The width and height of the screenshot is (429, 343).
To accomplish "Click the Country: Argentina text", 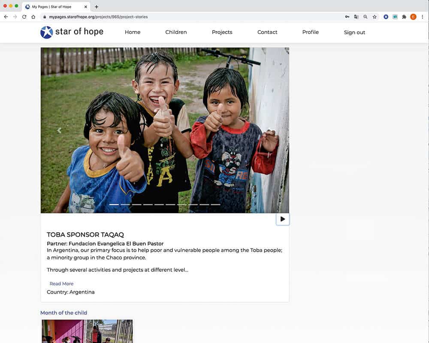I will [71, 292].
